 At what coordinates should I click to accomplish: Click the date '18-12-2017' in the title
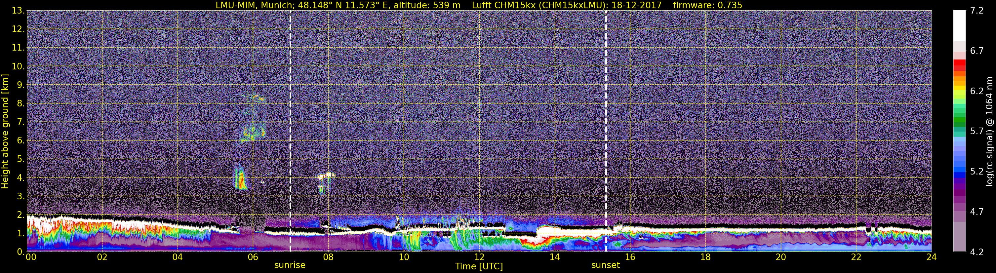[637, 5]
